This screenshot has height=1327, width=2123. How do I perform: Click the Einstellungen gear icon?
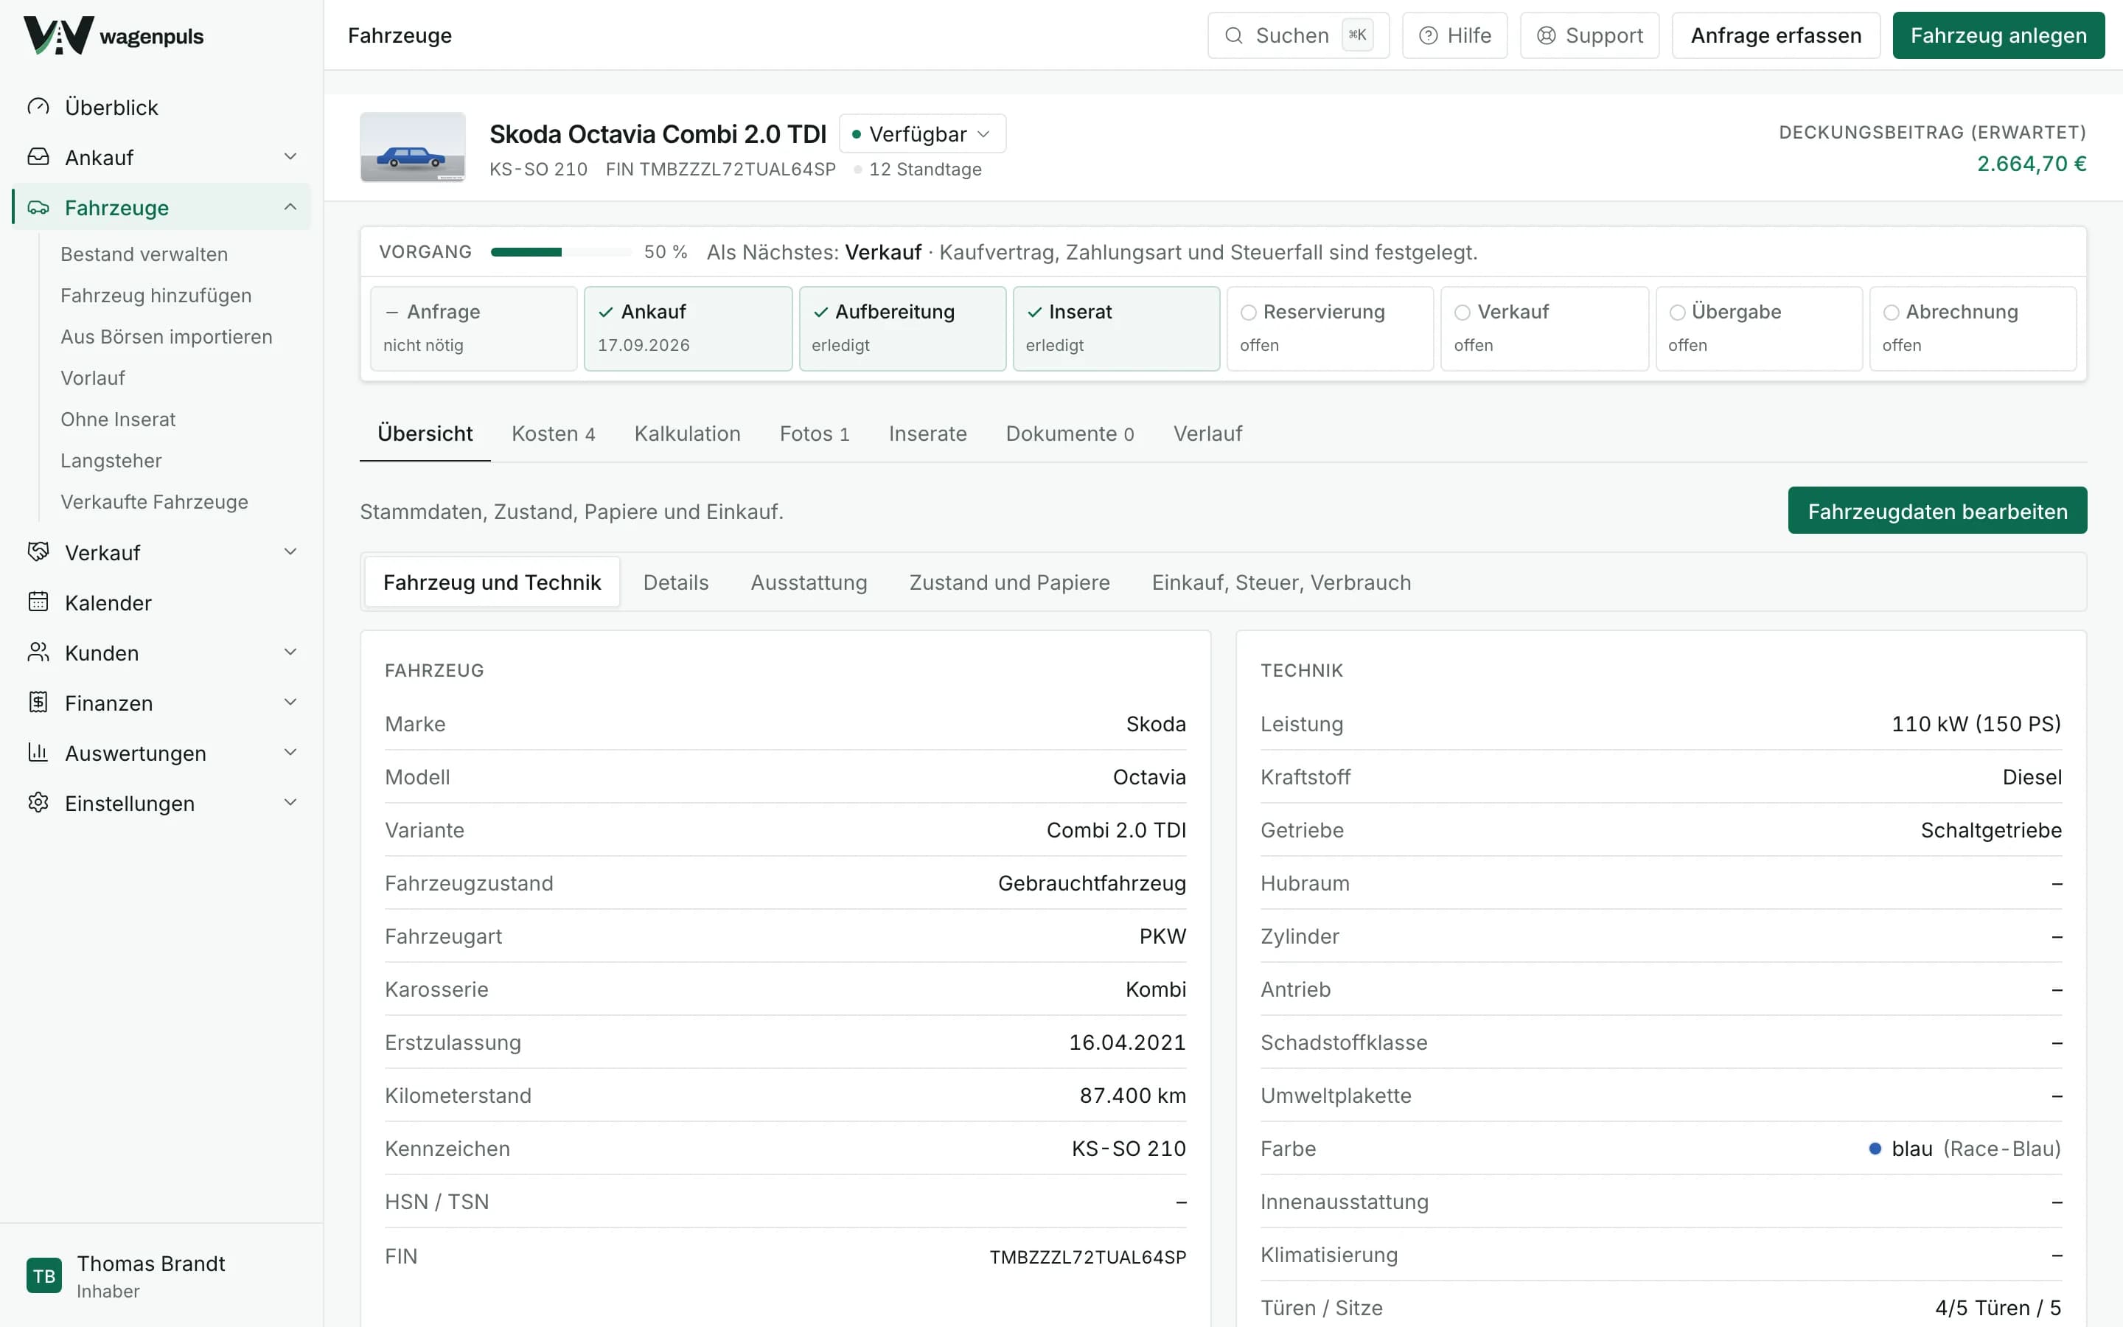point(38,802)
